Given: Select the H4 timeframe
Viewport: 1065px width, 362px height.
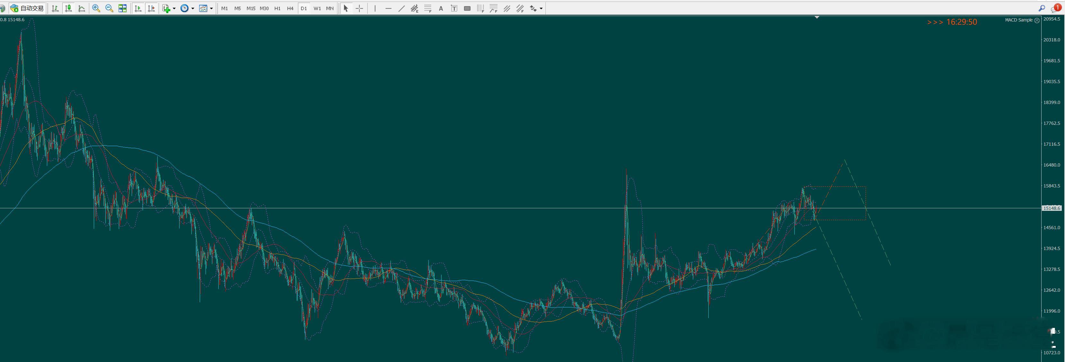Looking at the screenshot, I should pos(290,8).
